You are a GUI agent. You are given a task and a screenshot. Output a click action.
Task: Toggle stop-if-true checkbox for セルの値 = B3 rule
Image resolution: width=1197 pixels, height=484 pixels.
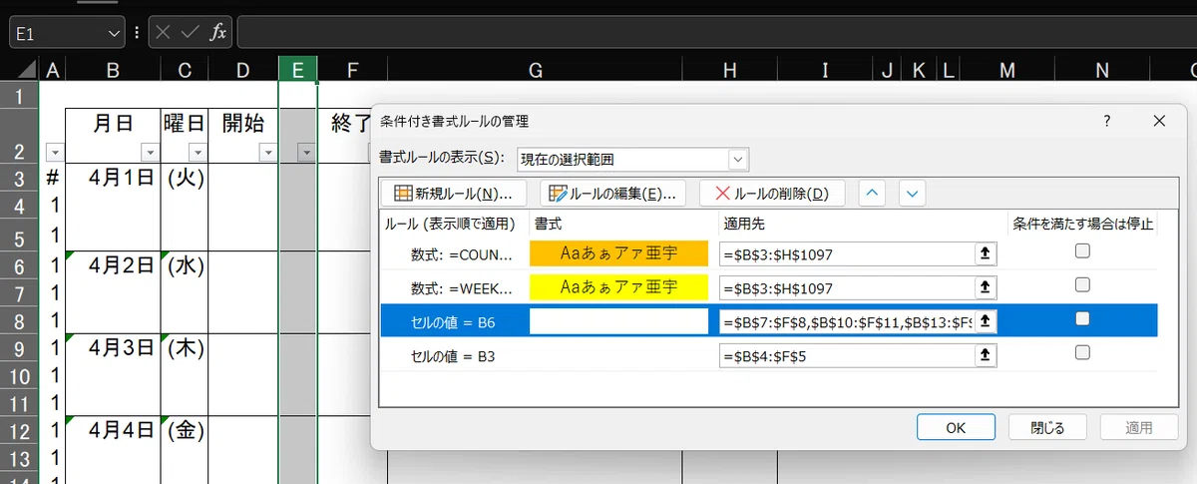pos(1082,352)
